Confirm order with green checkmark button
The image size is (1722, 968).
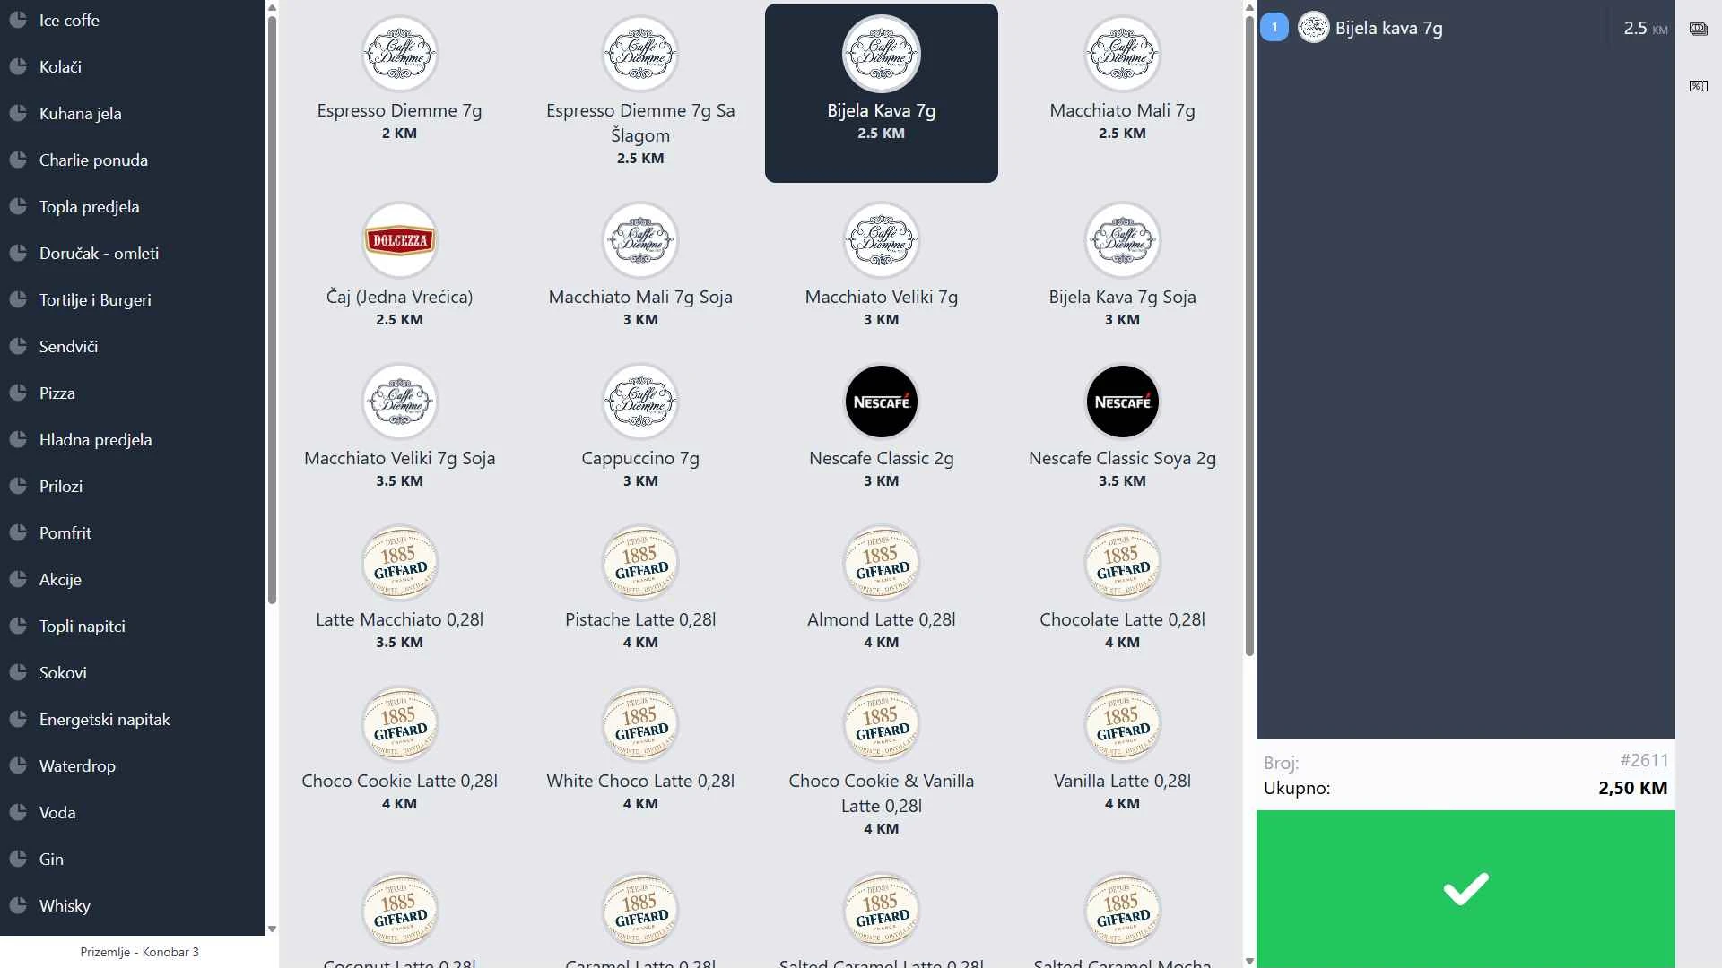coord(1465,888)
